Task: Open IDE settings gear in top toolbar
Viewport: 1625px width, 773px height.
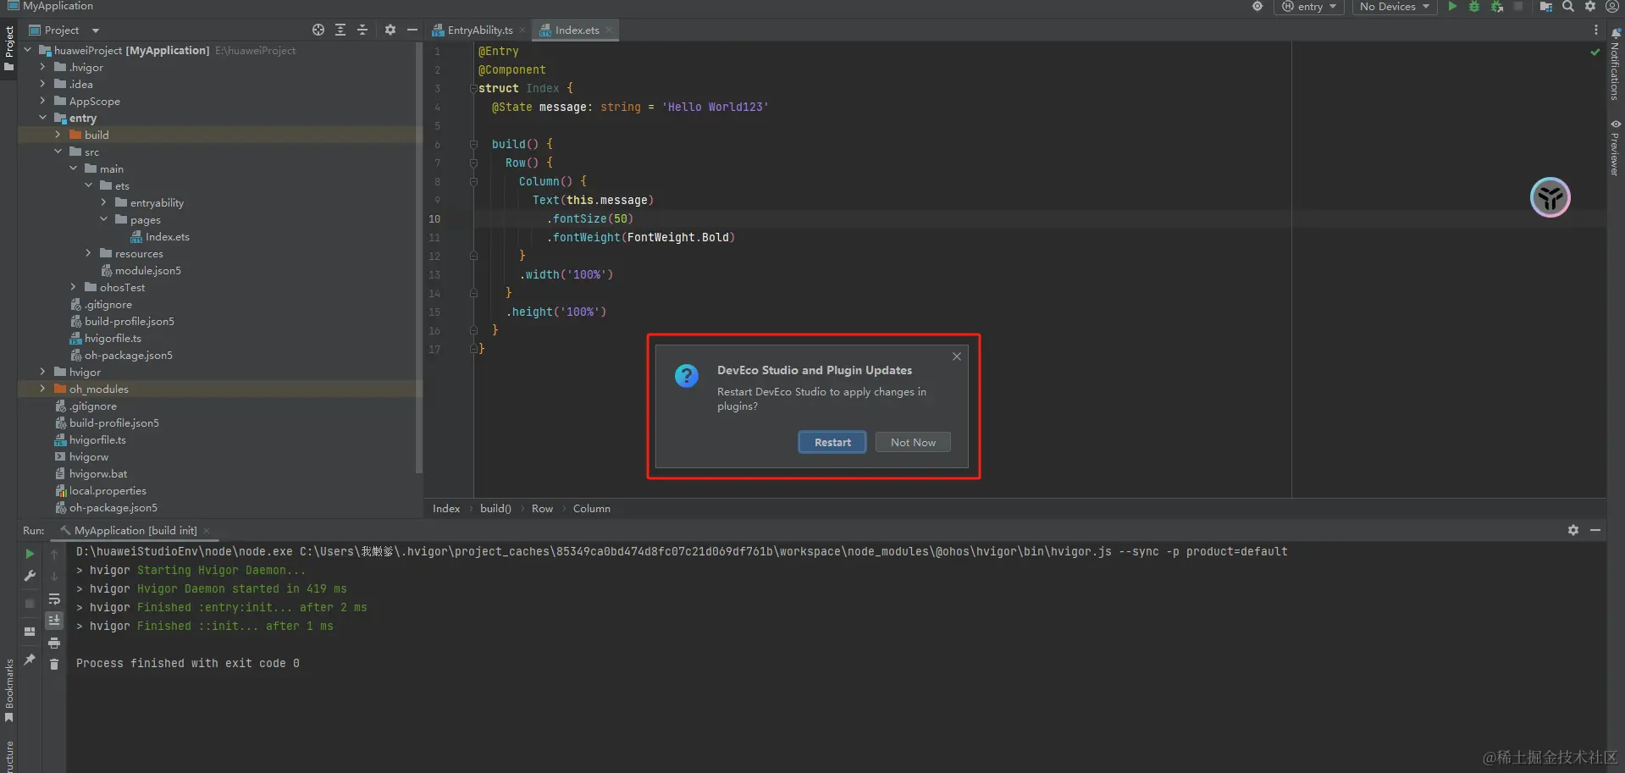Action: [x=1590, y=7]
